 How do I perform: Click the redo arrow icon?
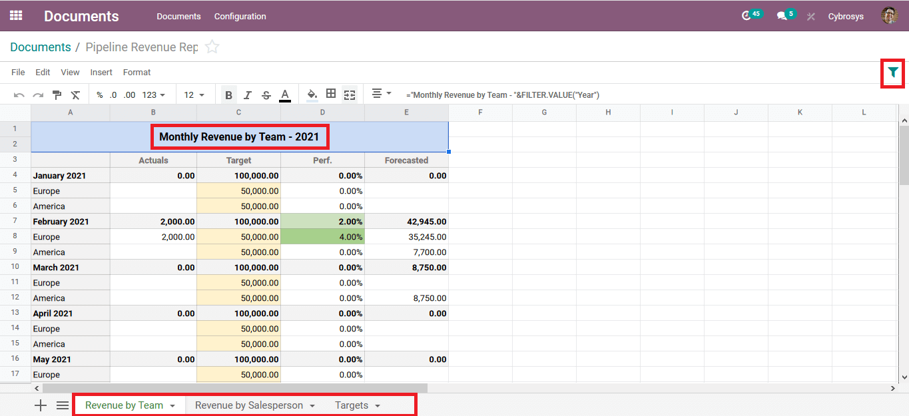38,95
